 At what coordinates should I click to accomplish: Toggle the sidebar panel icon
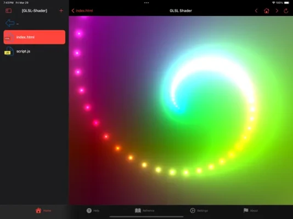(9, 10)
